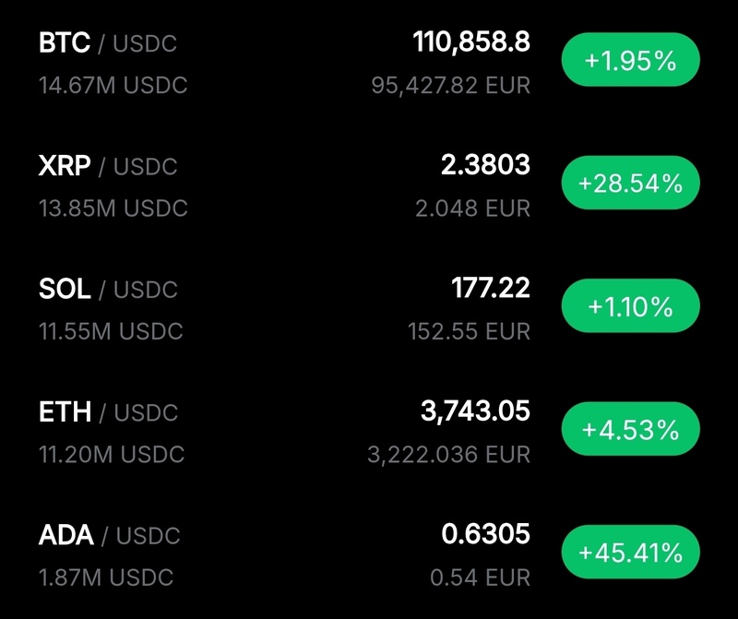Tap the SOL +1.10% change badge
738x619 pixels.
coord(631,306)
